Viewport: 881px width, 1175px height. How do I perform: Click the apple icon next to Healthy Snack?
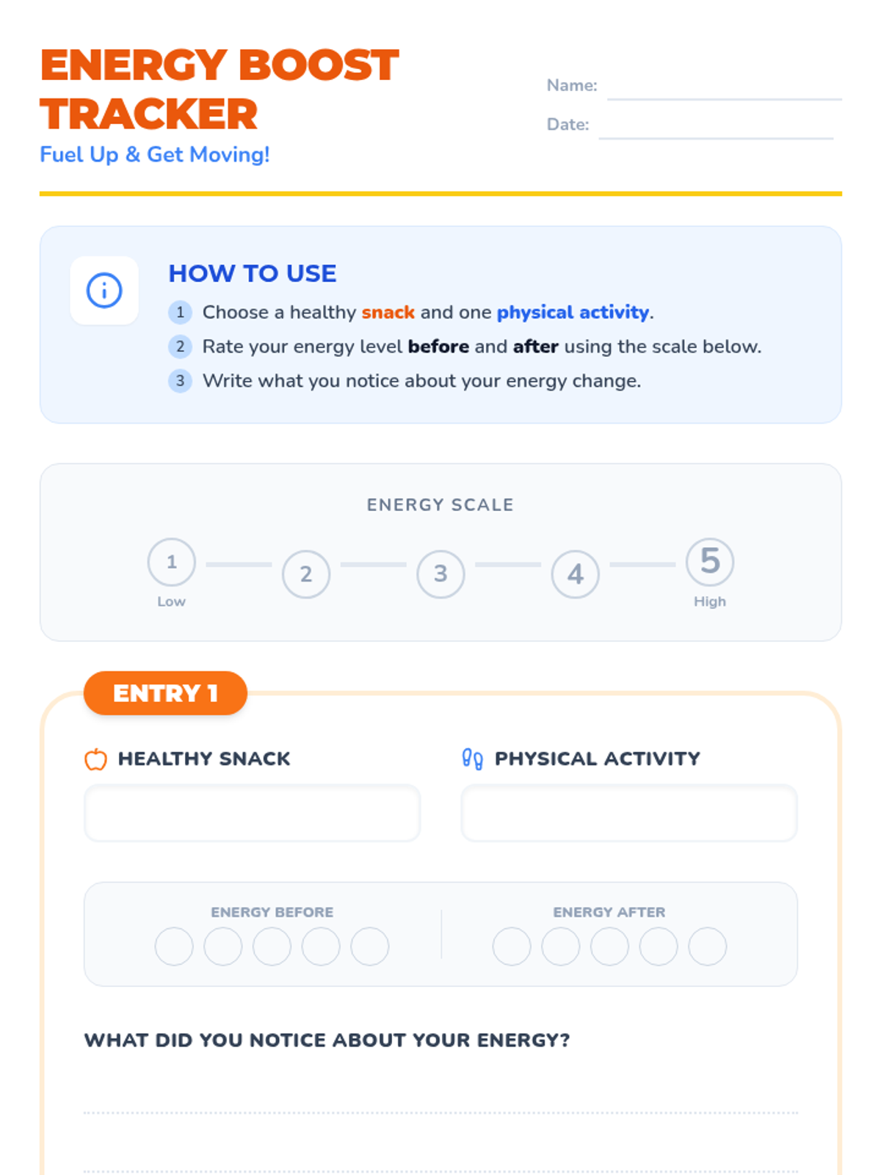(95, 759)
